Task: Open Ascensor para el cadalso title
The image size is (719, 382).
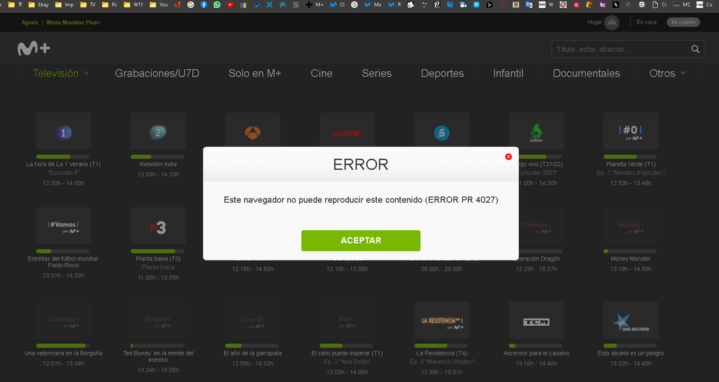Action: point(536,353)
